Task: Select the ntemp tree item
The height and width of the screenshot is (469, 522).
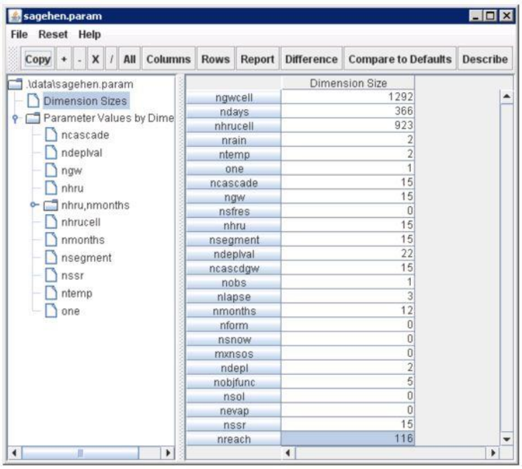Action: pos(77,293)
